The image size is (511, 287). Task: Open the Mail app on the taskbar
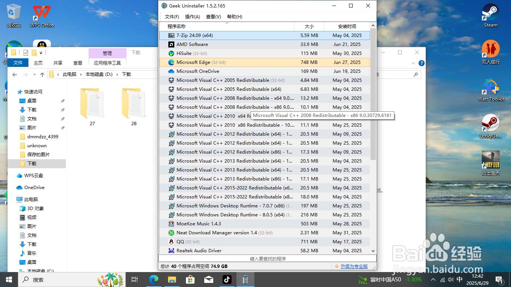pos(208,280)
